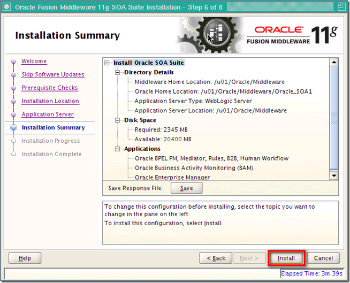Select the Application Server Location row

211,111
